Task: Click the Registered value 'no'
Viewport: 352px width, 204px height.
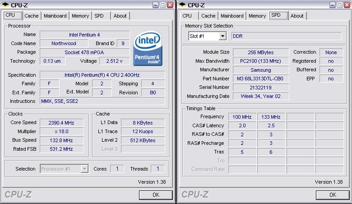Action: [x=331, y=61]
